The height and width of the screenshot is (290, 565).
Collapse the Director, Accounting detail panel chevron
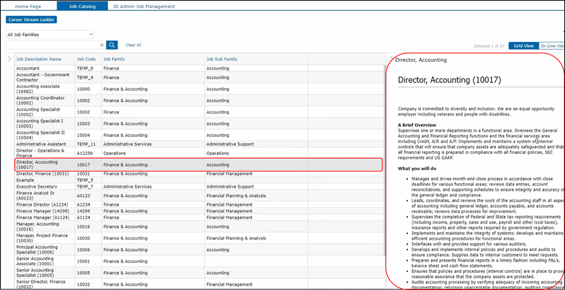tap(390, 60)
